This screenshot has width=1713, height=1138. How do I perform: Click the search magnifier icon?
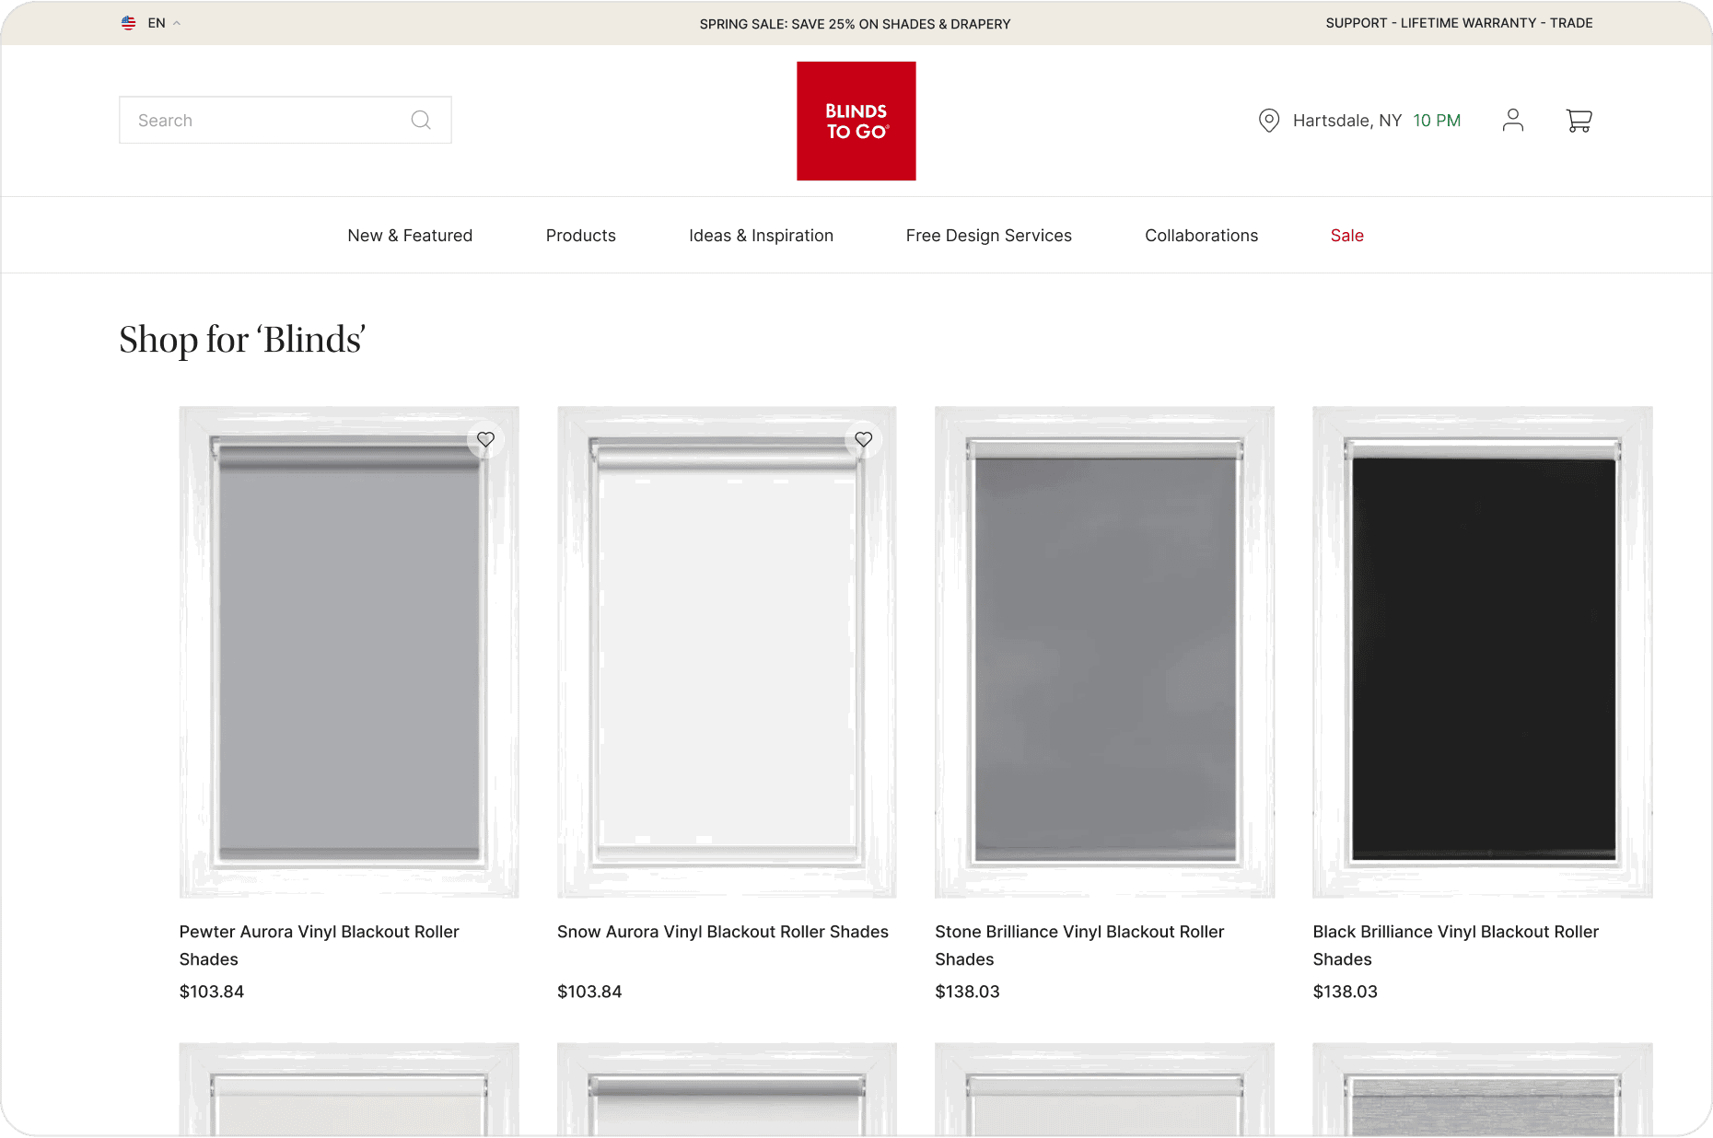pos(421,121)
